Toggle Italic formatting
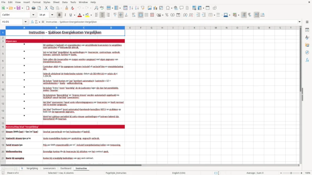Image resolution: width=312 pixels, height=175 pixels. [65, 15]
